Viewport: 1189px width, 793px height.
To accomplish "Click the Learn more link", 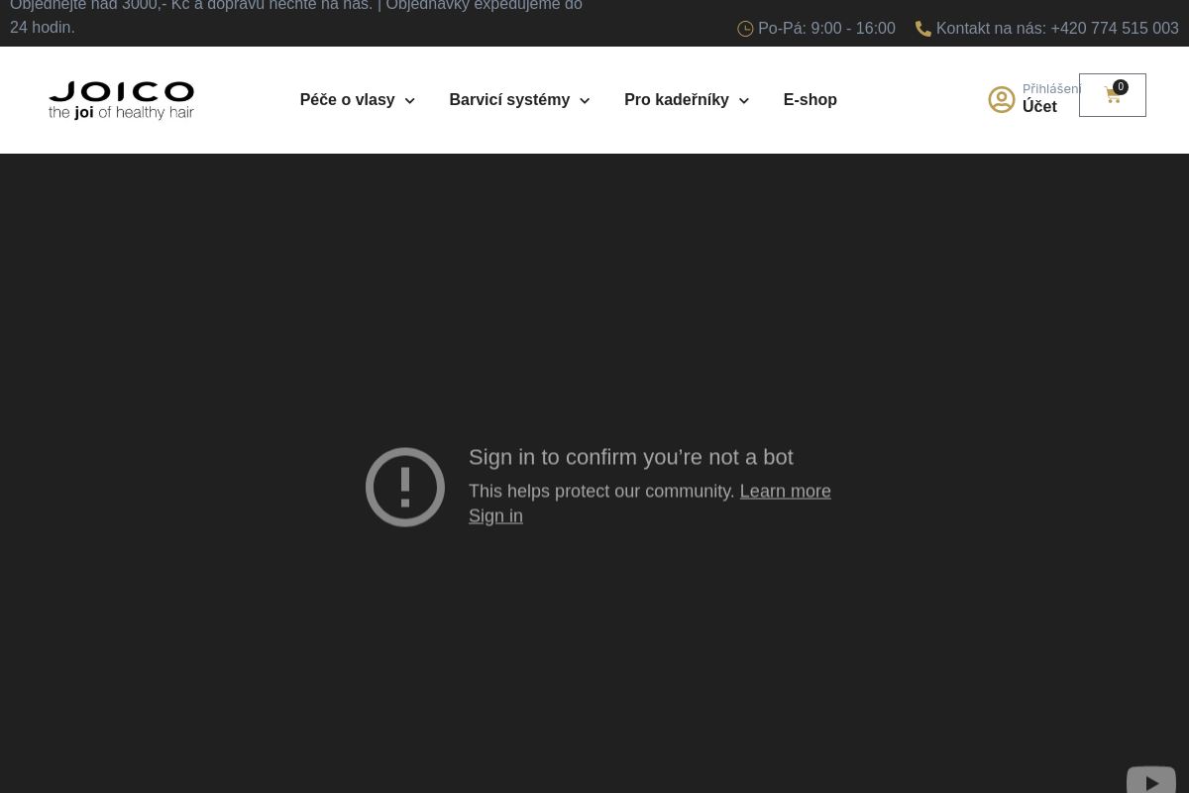I will coord(785,491).
